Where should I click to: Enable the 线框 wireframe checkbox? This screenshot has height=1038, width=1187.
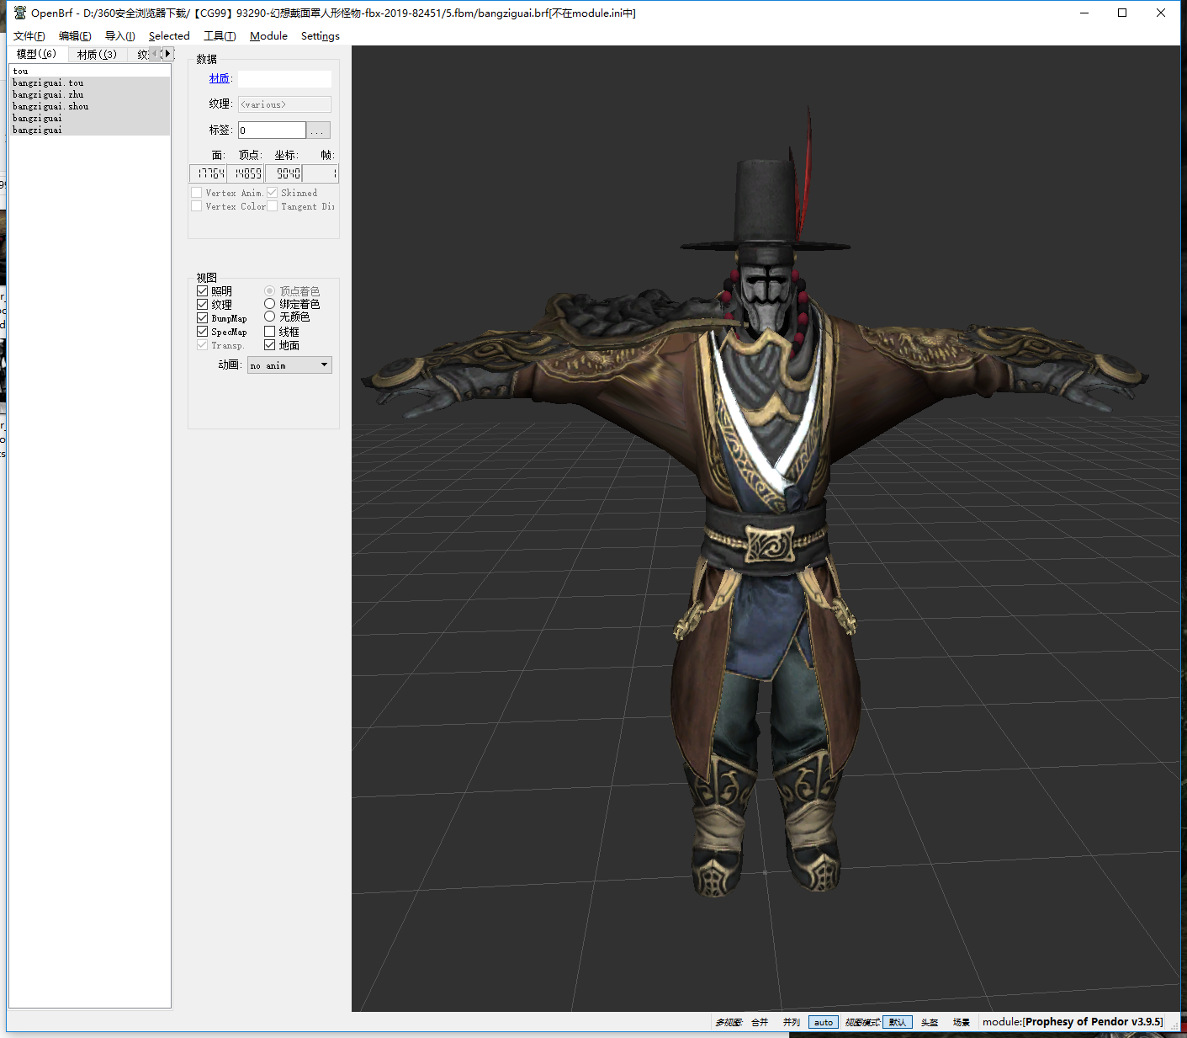(270, 332)
